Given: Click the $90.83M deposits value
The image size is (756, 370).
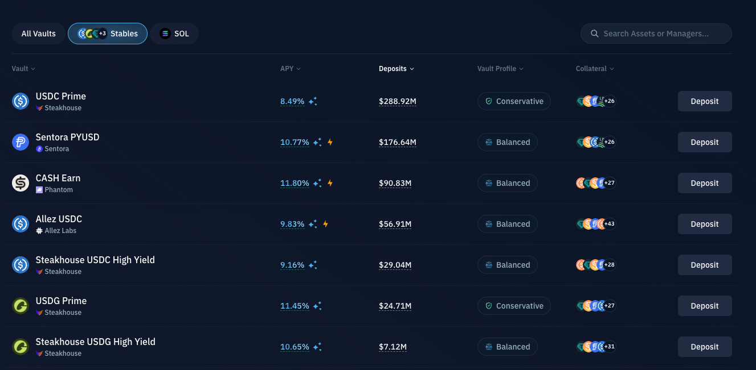Looking at the screenshot, I should tap(395, 183).
